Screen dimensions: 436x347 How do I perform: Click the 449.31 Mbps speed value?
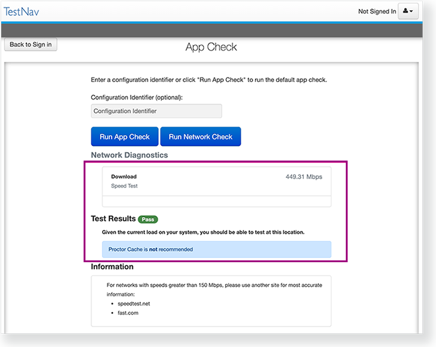[x=304, y=177]
